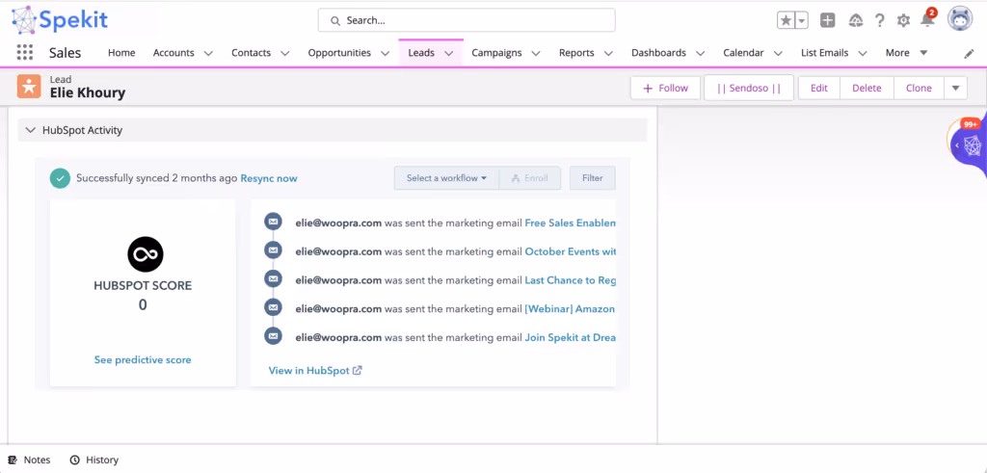Click the Edit button
Screen dimensions: 987x473
(x=819, y=88)
